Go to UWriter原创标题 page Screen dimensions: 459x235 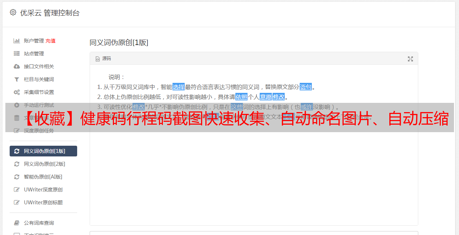click(43, 202)
